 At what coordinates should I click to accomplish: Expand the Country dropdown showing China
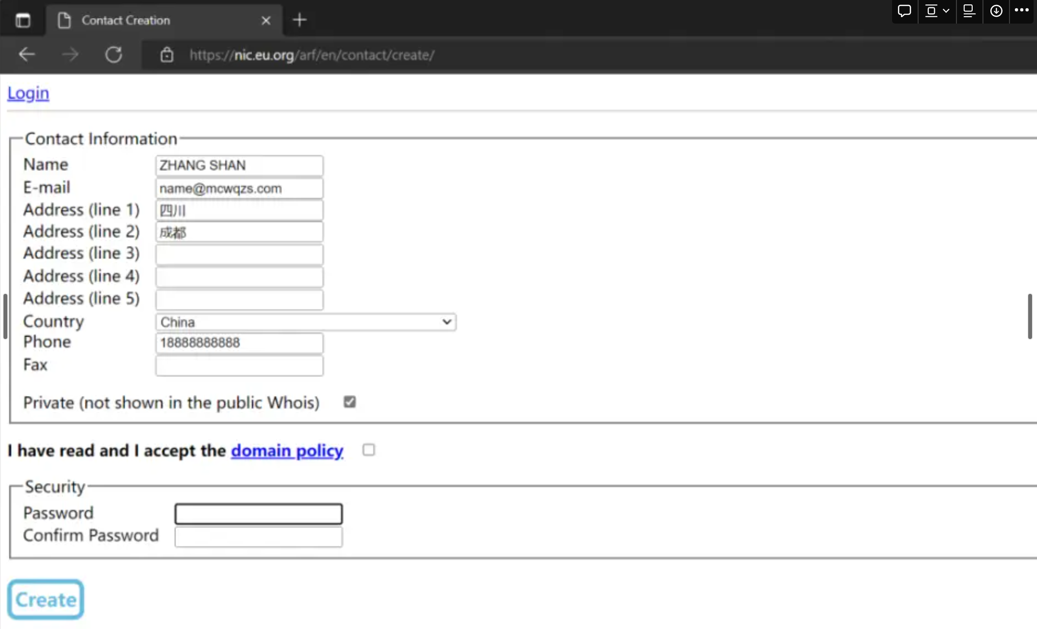click(x=306, y=322)
